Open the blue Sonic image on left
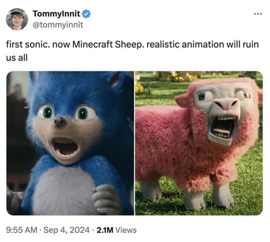 click(x=70, y=143)
